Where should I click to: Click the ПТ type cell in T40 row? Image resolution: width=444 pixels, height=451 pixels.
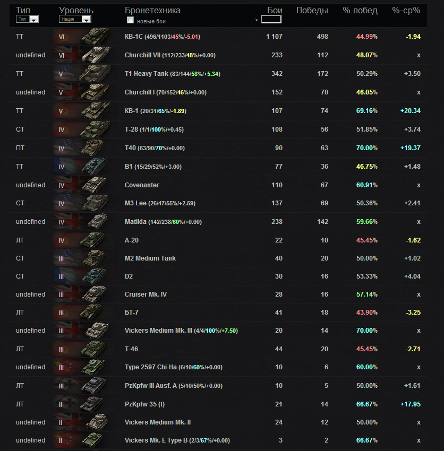tap(20, 148)
